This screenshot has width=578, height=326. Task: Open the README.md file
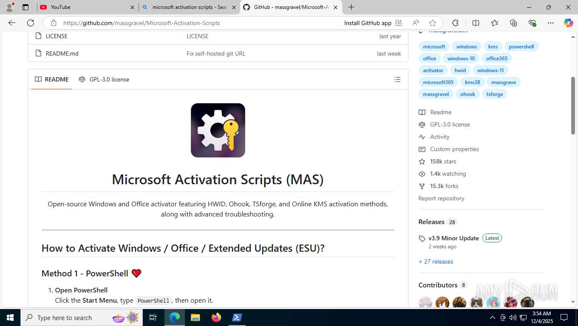(x=62, y=53)
